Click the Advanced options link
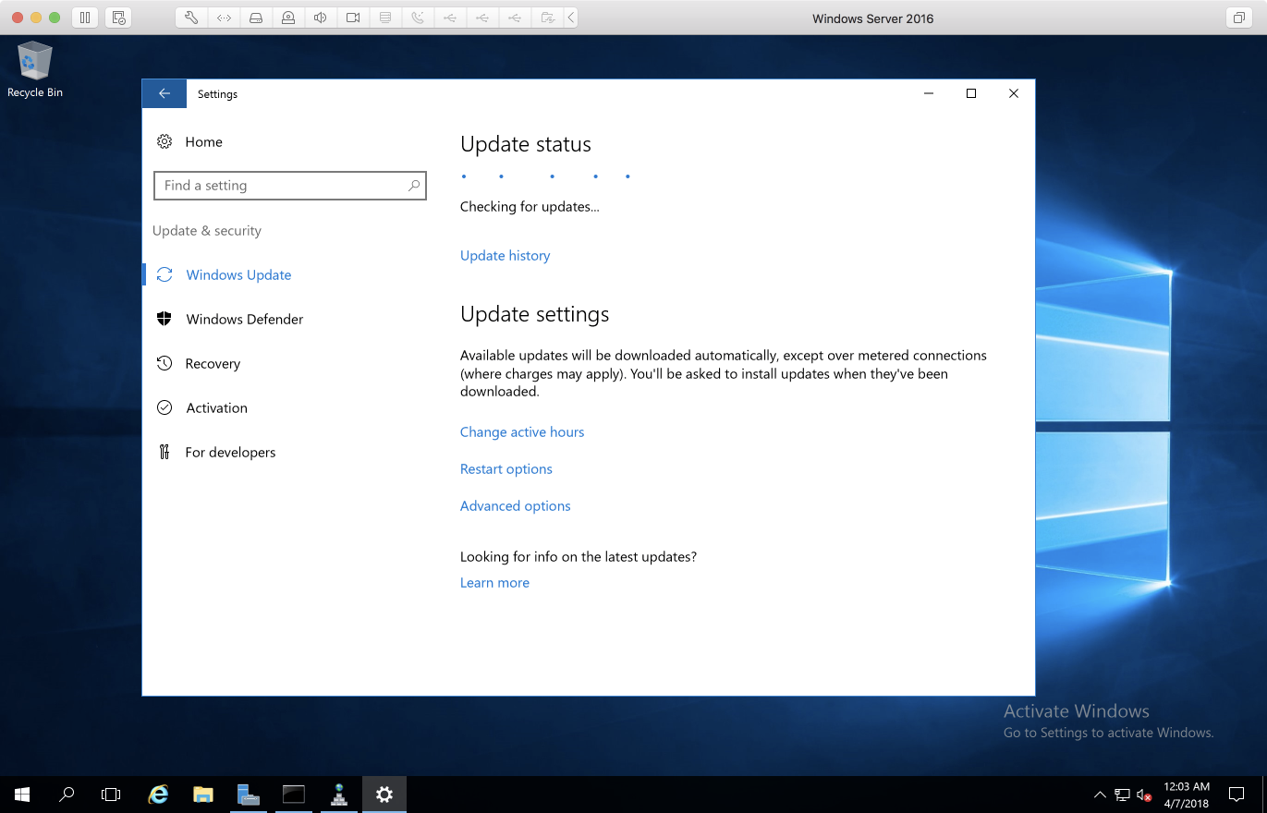Screen dimensions: 1267x813 click(515, 506)
